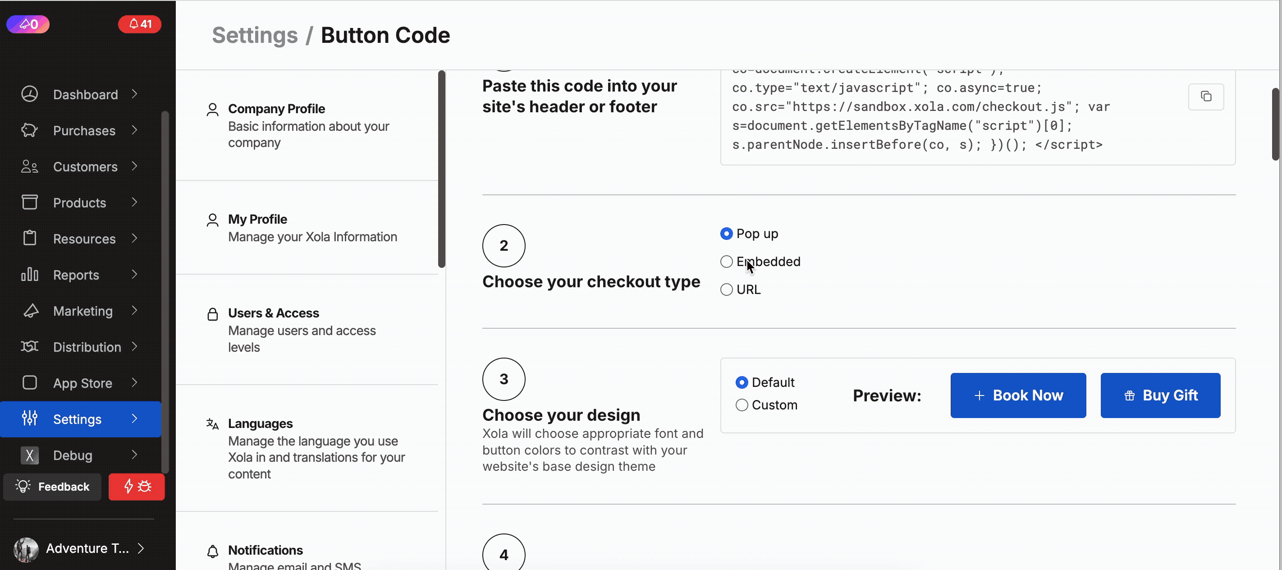Viewport: 1282px width, 570px height.
Task: Click the Customers people icon
Action: 29,166
